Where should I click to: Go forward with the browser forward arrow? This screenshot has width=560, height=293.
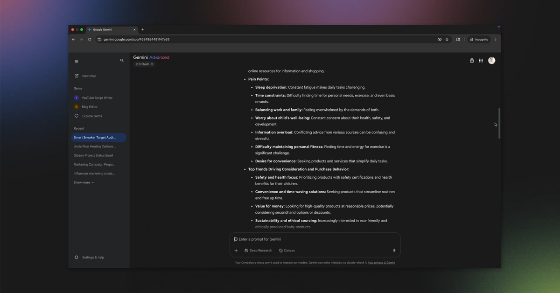click(81, 40)
